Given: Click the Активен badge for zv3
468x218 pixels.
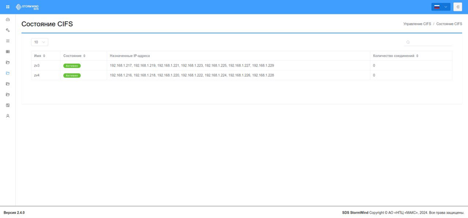Looking at the screenshot, I should point(72,66).
